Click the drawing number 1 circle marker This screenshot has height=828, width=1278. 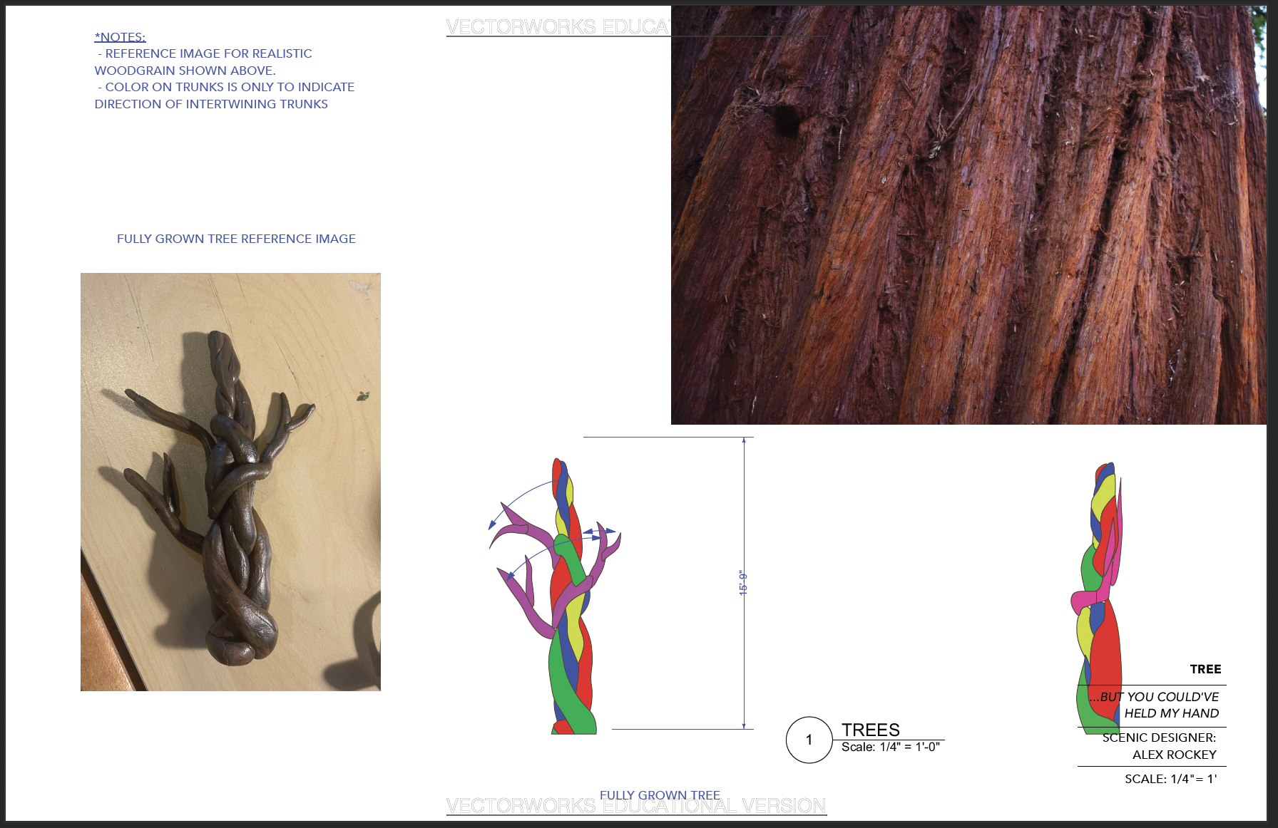coord(809,740)
